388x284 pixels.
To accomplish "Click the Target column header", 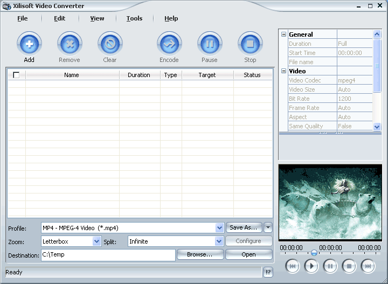I will (207, 75).
